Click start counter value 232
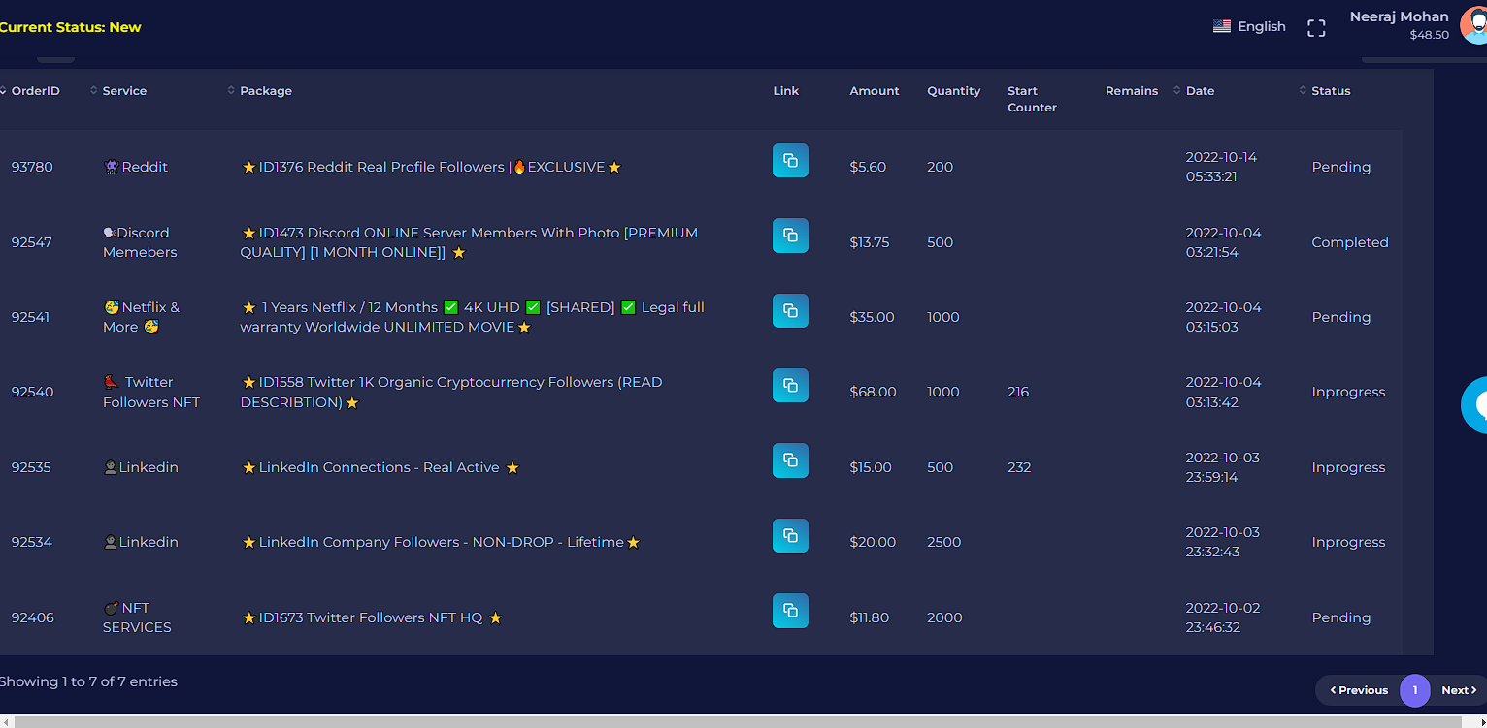Screen dimensions: 1487x728 1019,467
